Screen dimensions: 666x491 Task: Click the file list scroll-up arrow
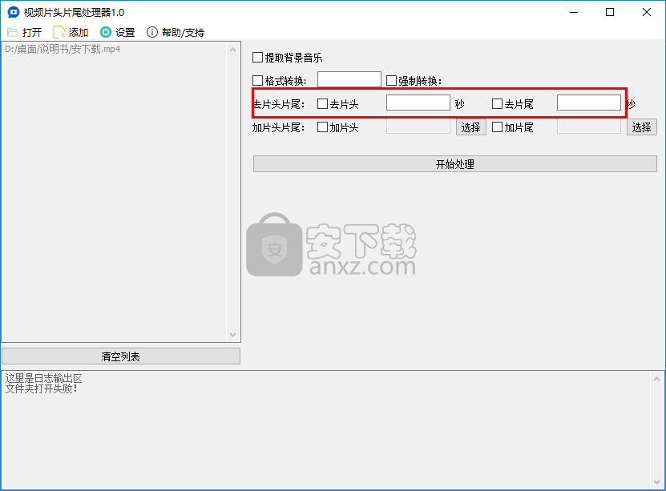pos(232,50)
